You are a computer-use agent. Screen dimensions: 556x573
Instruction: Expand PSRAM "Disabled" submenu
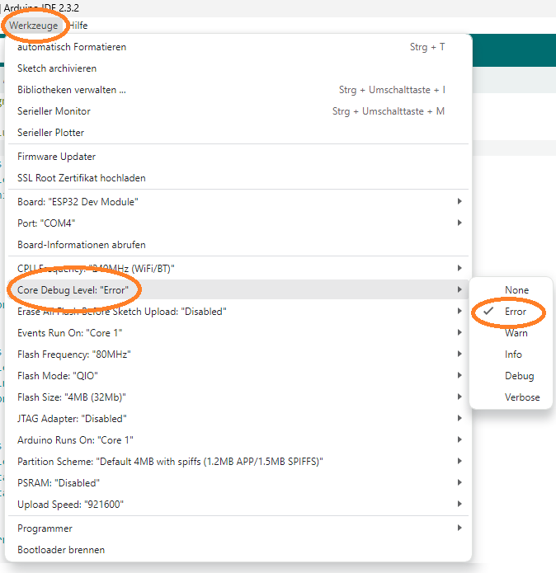238,483
